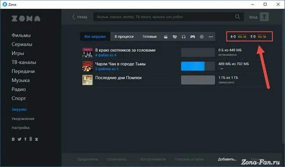Open download speed limit 10+ M selector
The height and width of the screenshot is (167, 285).
pos(242,37)
